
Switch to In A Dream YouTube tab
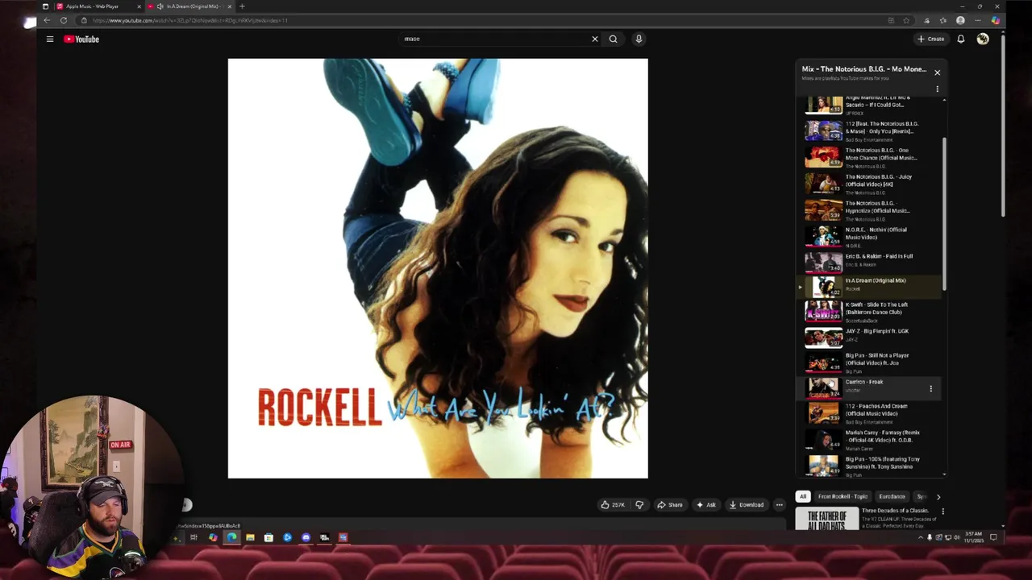[192, 6]
